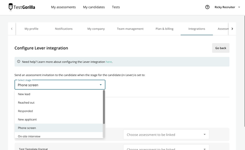Viewport: 245px width, 150px height.
Task: Click the Configure Lever integration heading
Action: [x=41, y=48]
